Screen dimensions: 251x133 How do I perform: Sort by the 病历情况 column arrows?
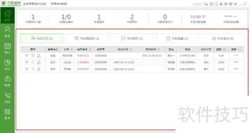(90, 50)
